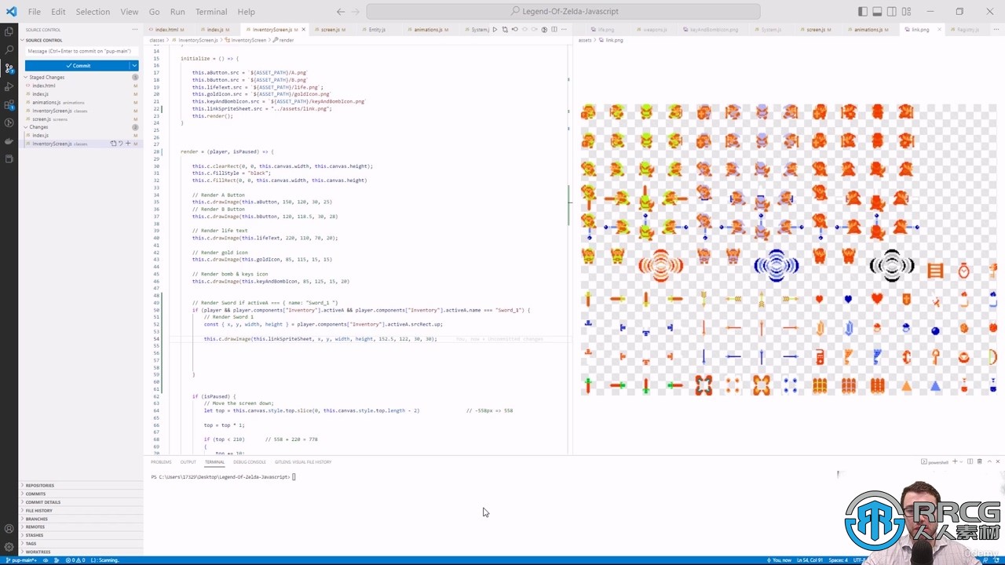Click the pup-main branch in status bar
The width and height of the screenshot is (1005, 565).
coord(20,560)
